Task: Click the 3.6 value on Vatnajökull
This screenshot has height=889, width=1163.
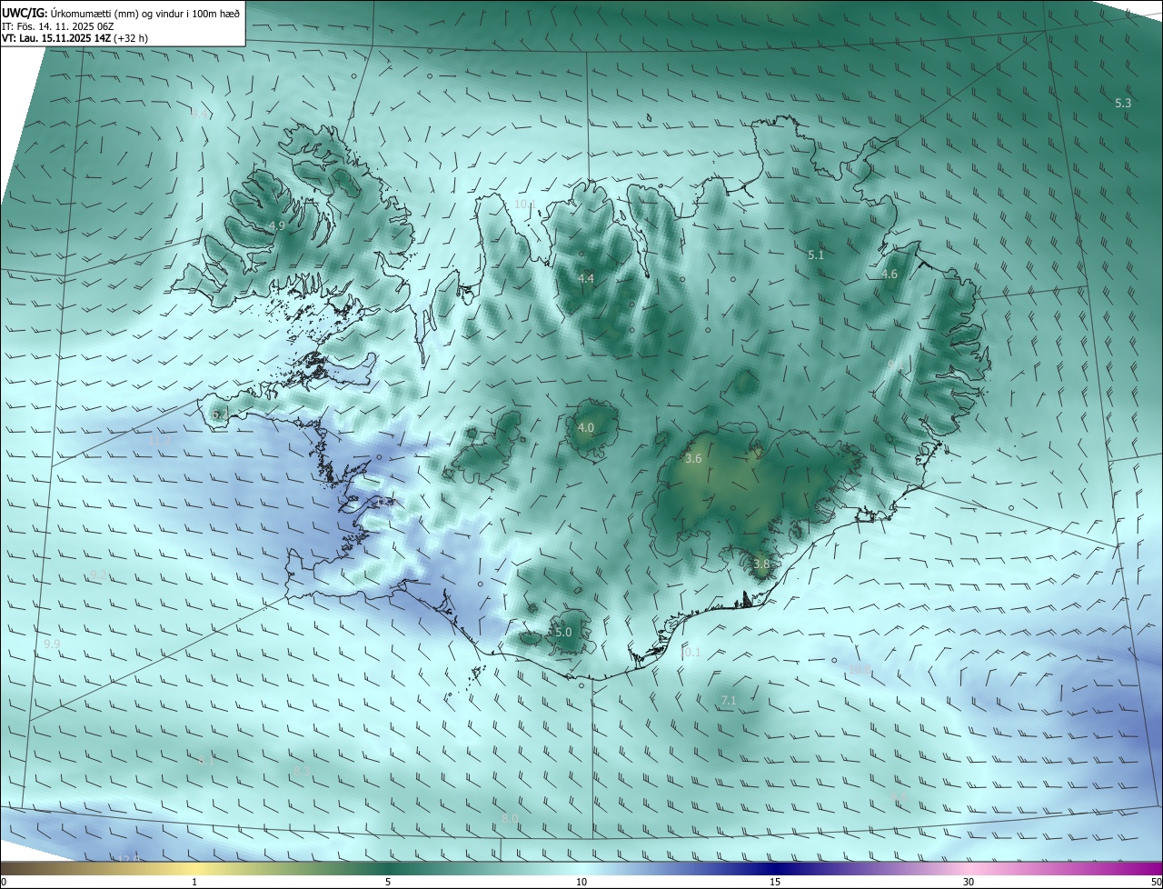Action: pos(693,459)
